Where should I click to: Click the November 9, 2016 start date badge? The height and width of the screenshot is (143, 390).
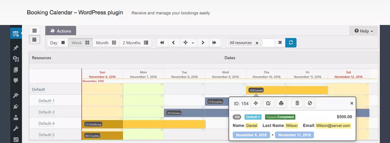point(251,135)
